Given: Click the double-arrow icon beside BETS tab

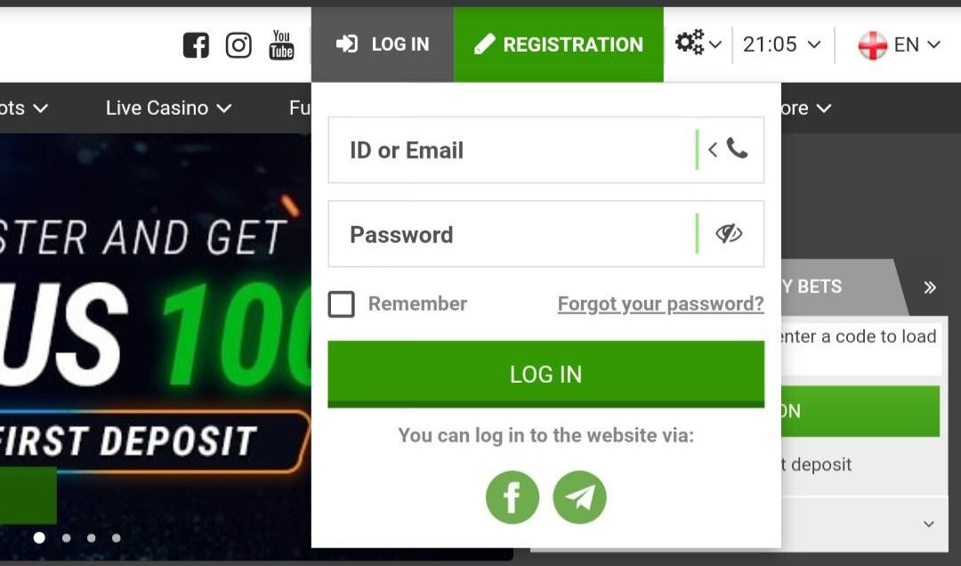Looking at the screenshot, I should [x=930, y=287].
